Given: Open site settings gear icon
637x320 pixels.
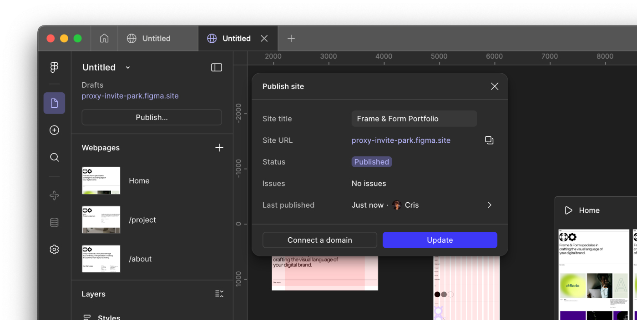Looking at the screenshot, I should (x=54, y=250).
